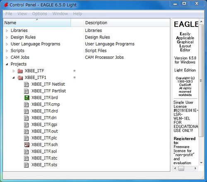Select the XBEE_ITF closed red folder icon

(x=20, y=71)
